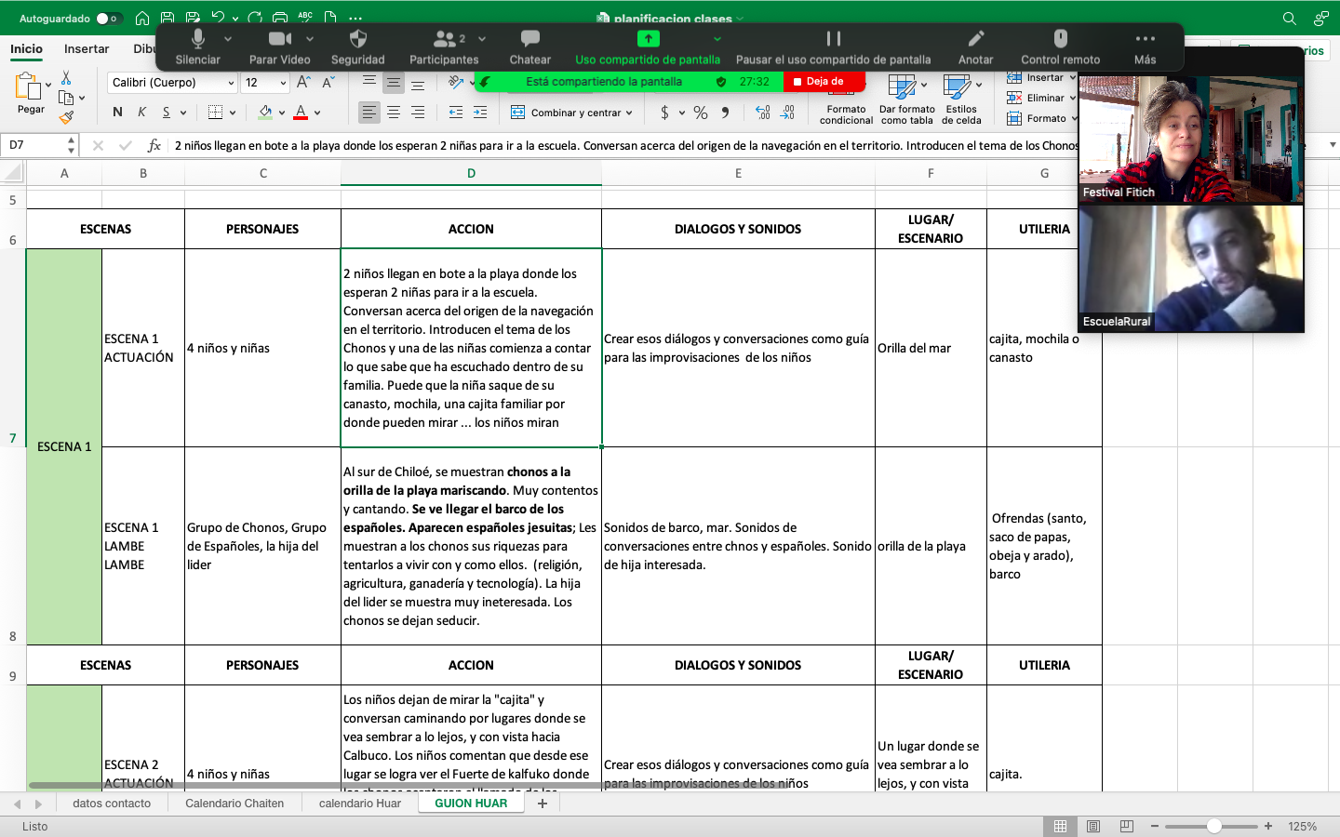Align text to the left
Screen dimensions: 1340x837
pyautogui.click(x=369, y=113)
